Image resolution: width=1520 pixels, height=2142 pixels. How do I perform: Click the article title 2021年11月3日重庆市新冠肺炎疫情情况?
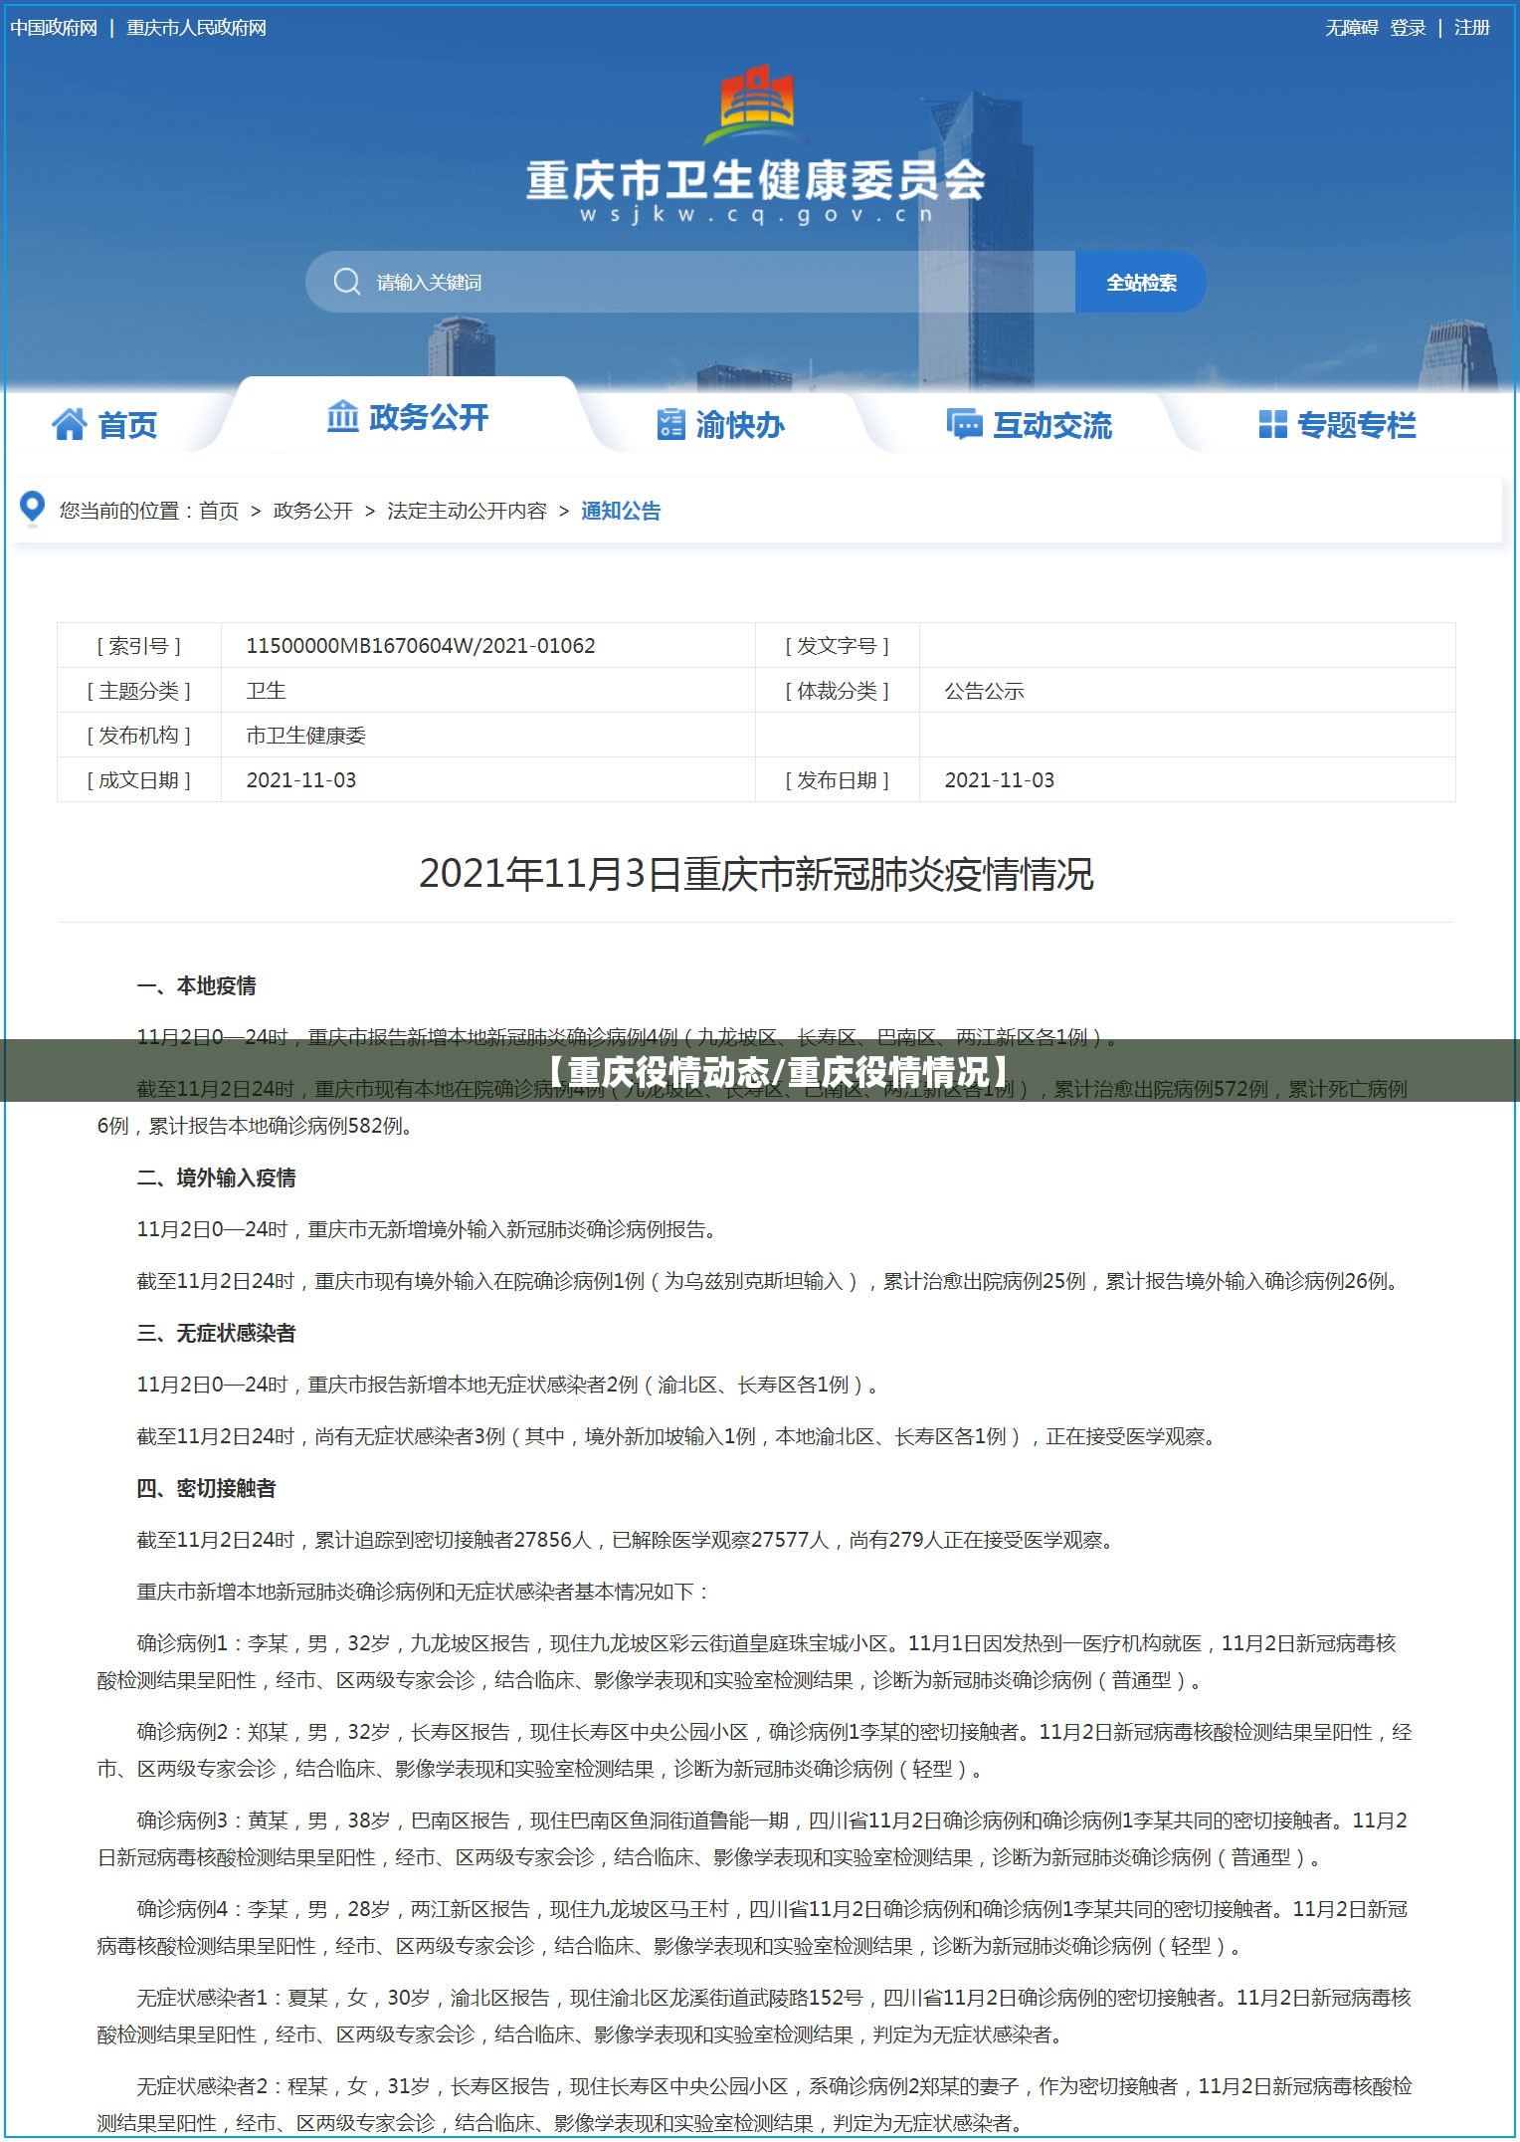(756, 874)
